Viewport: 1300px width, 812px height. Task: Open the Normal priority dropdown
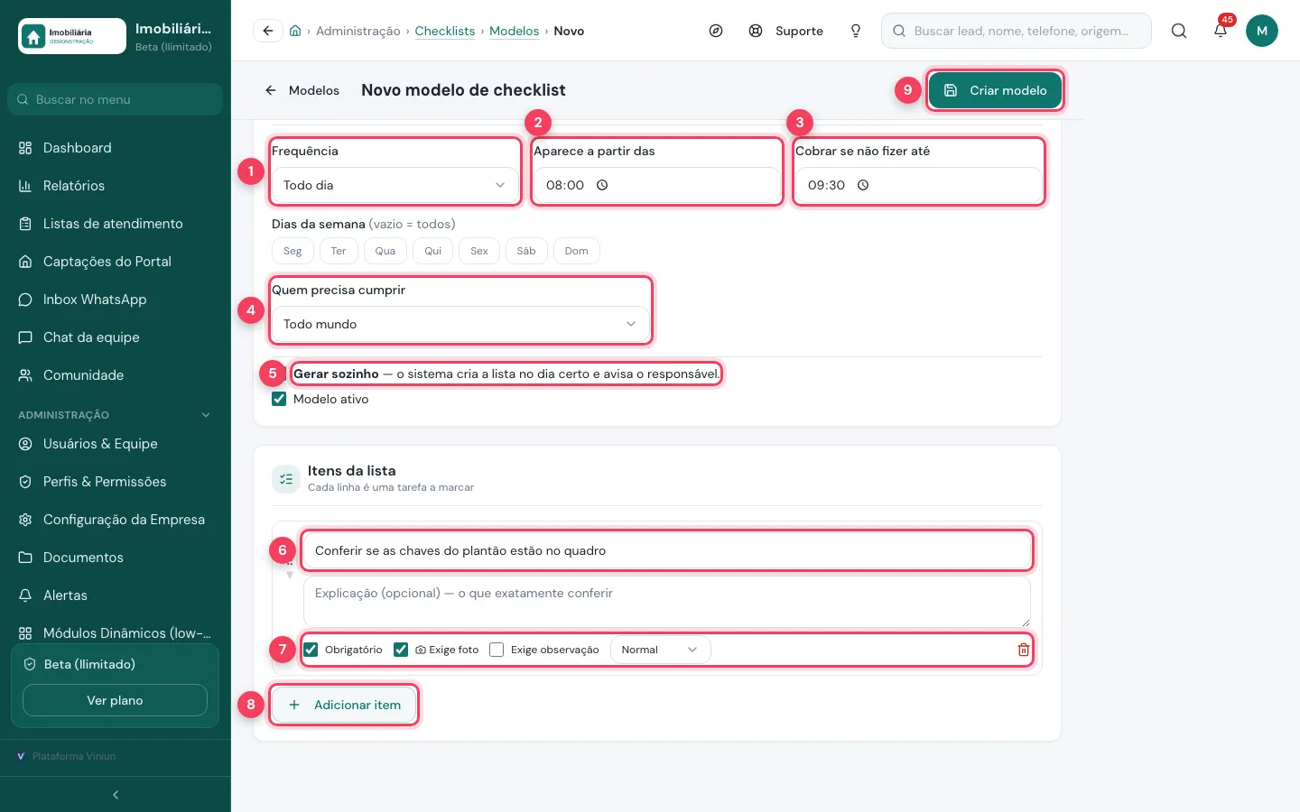click(x=660, y=650)
